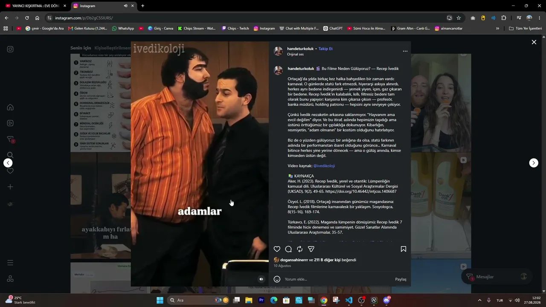Open Visual Studio Code from the taskbar
The height and width of the screenshot is (307, 546).
tap(349, 300)
